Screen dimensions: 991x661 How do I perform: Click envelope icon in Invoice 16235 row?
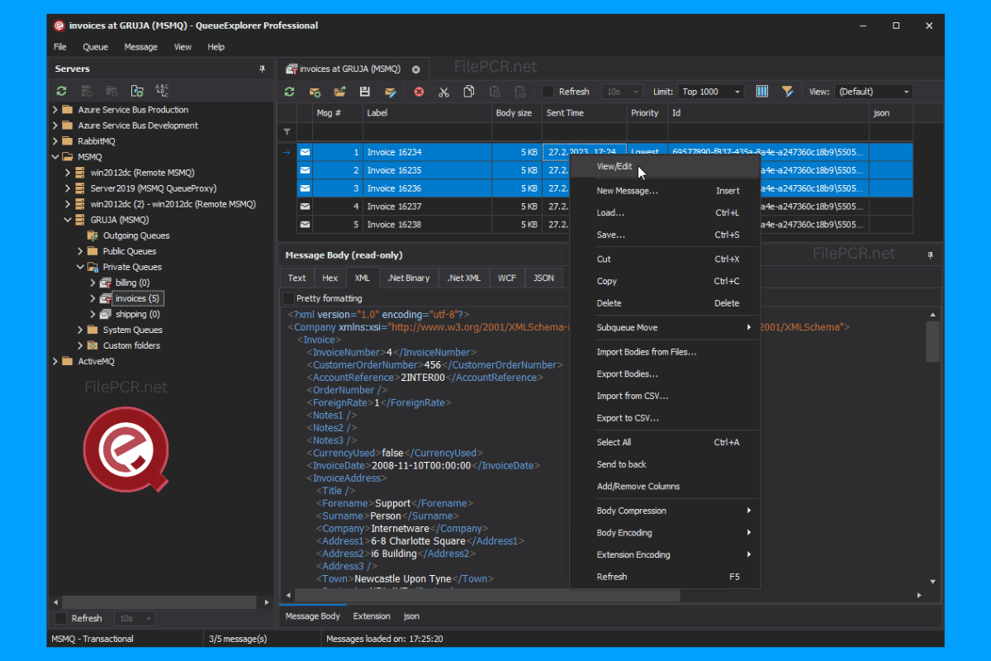305,170
